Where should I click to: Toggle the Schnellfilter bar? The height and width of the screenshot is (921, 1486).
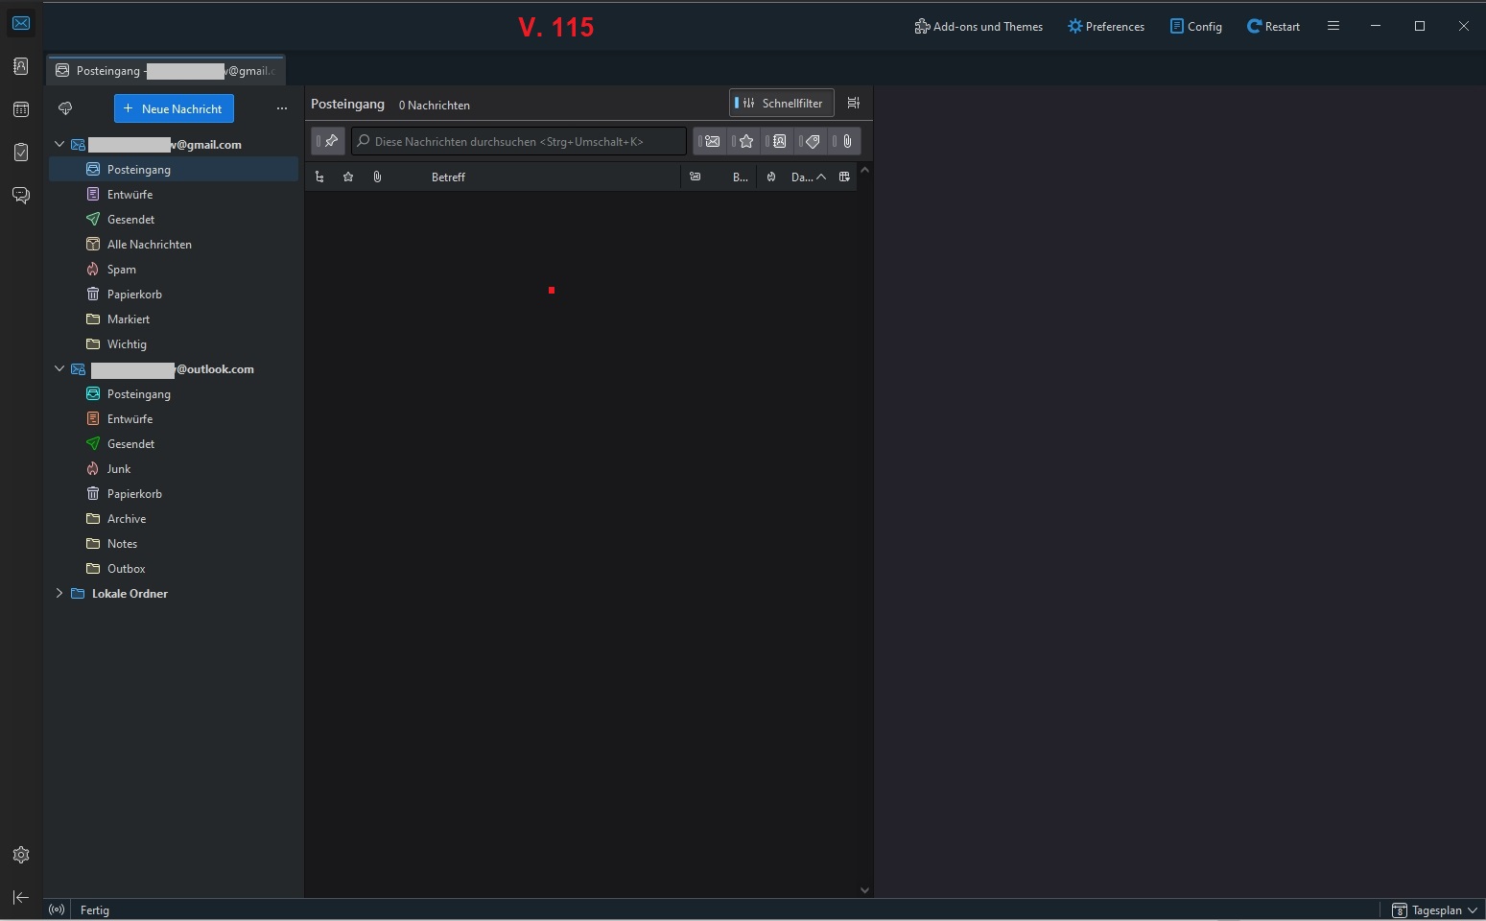pos(782,103)
